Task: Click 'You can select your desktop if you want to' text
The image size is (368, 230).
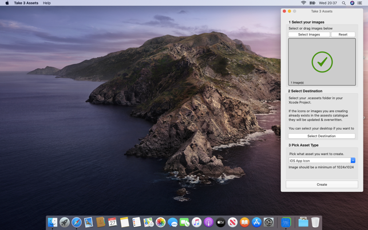Action: tap(321, 128)
